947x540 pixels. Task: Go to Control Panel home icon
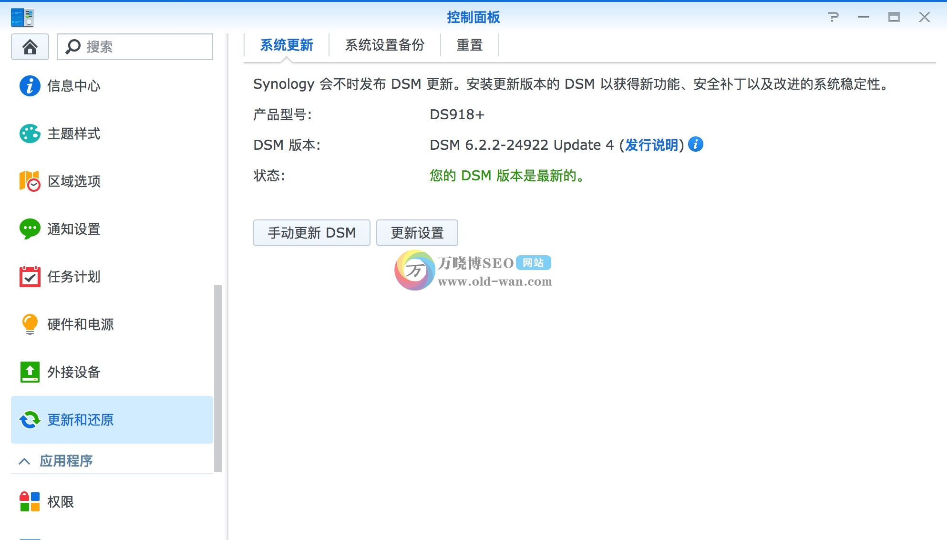click(x=30, y=47)
